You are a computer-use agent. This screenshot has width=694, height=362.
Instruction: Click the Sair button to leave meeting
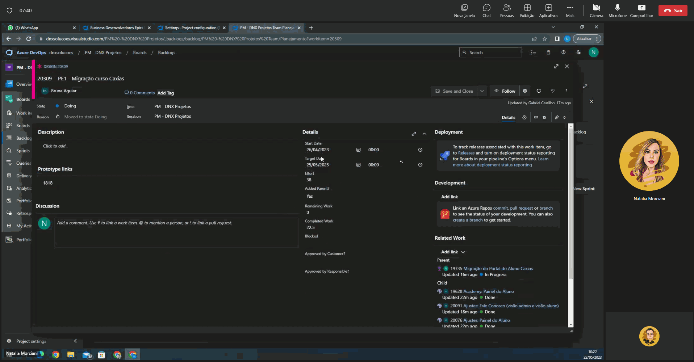(673, 10)
